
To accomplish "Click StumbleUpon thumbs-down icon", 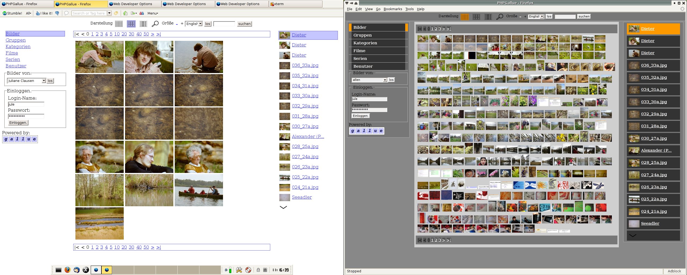I will tap(57, 13).
